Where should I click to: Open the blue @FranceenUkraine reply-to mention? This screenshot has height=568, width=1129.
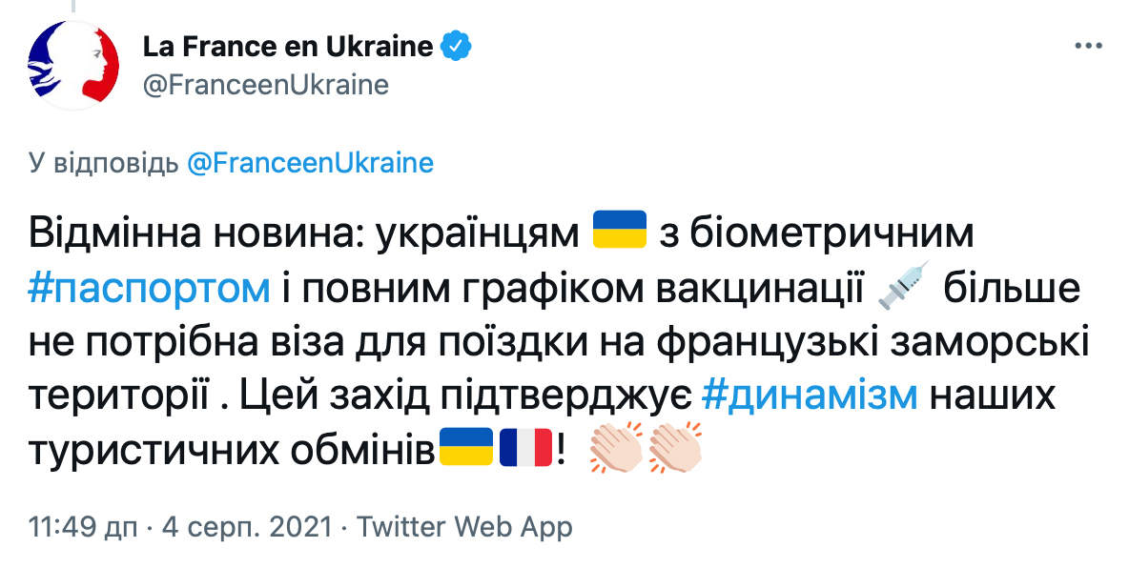point(310,163)
